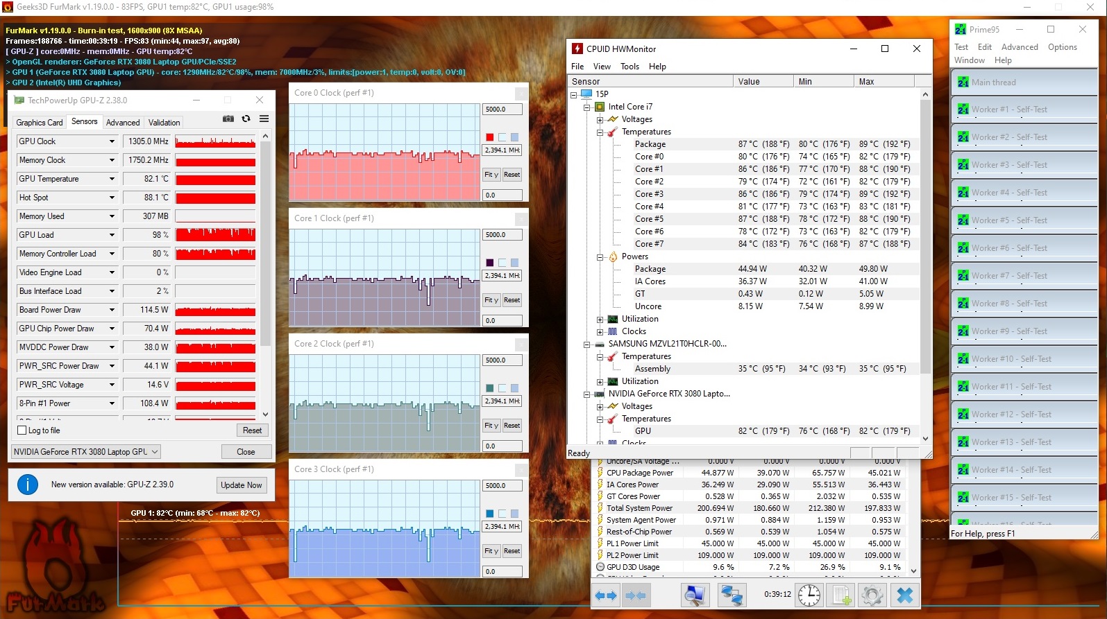Switch to the Graphics Card tab
The width and height of the screenshot is (1107, 619).
pyautogui.click(x=40, y=123)
